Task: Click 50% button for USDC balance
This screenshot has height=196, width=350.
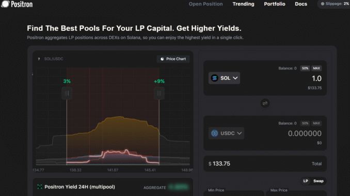Action: 305,123
